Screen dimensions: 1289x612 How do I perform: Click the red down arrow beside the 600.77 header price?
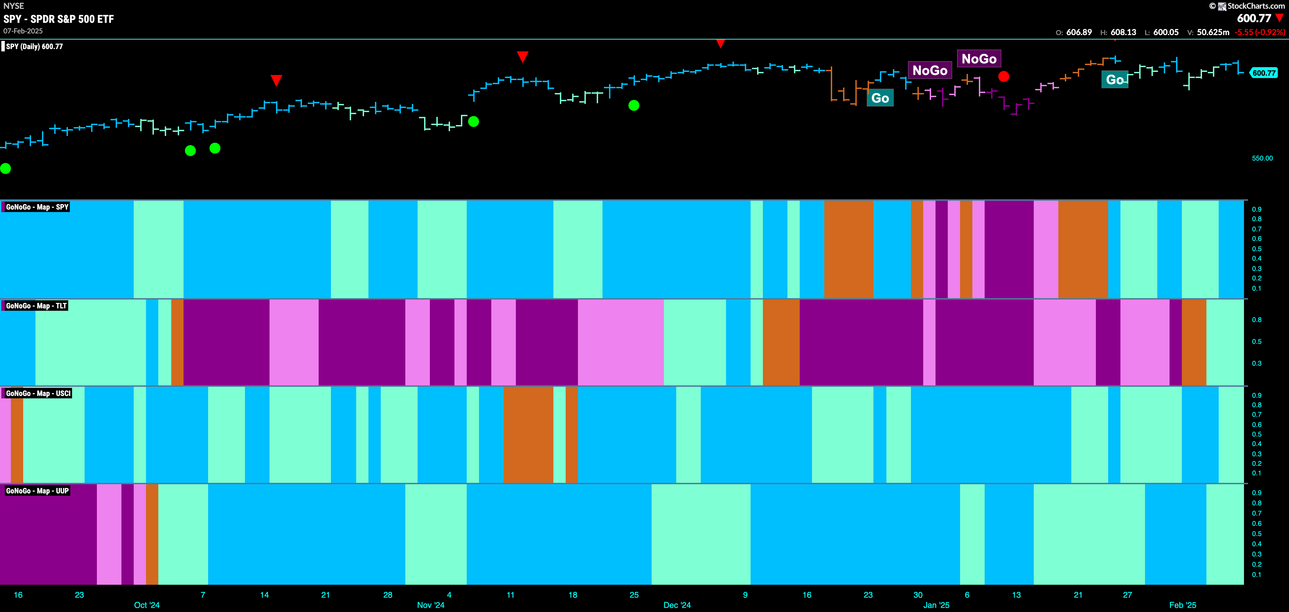click(x=1280, y=18)
